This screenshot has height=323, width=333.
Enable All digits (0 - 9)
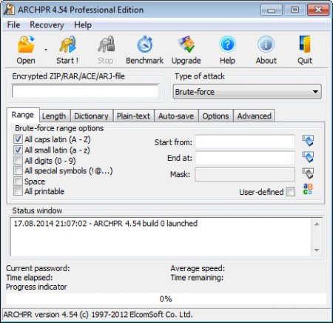click(18, 161)
